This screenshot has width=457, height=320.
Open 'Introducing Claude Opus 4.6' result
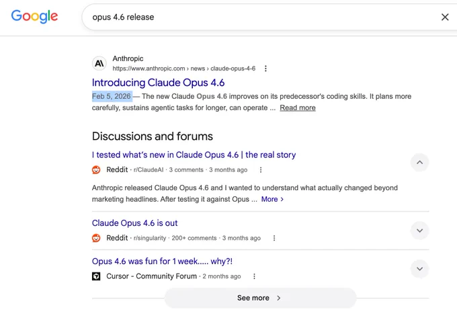[158, 83]
